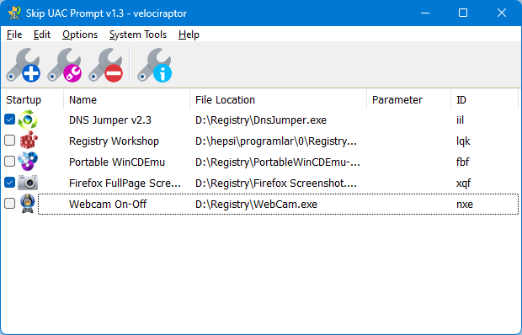Enable startup for Portable WinCDEmu

point(9,162)
